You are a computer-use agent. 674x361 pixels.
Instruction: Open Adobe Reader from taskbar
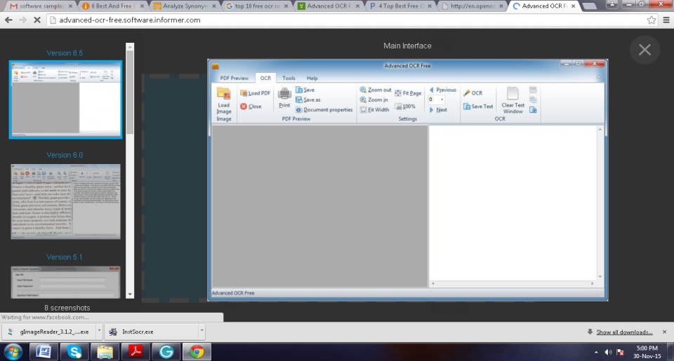click(136, 352)
